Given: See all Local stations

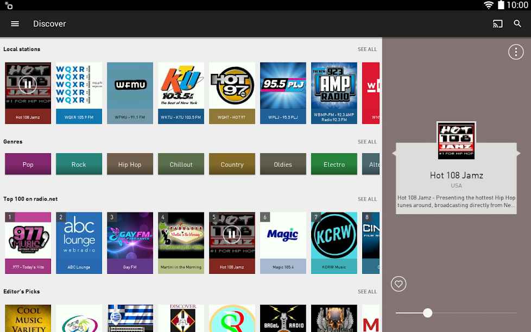Looking at the screenshot, I should [x=368, y=49].
